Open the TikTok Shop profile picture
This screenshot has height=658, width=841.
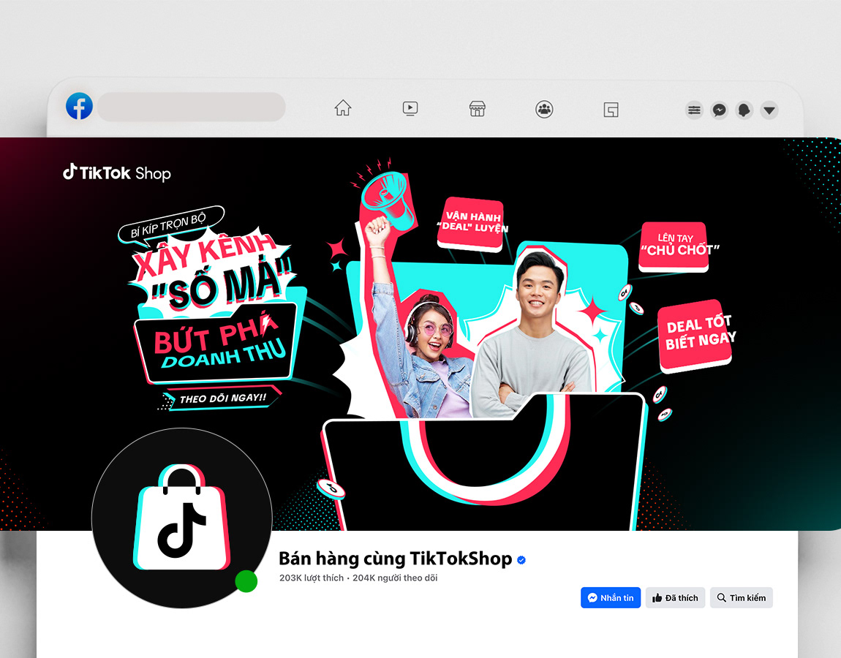point(182,518)
